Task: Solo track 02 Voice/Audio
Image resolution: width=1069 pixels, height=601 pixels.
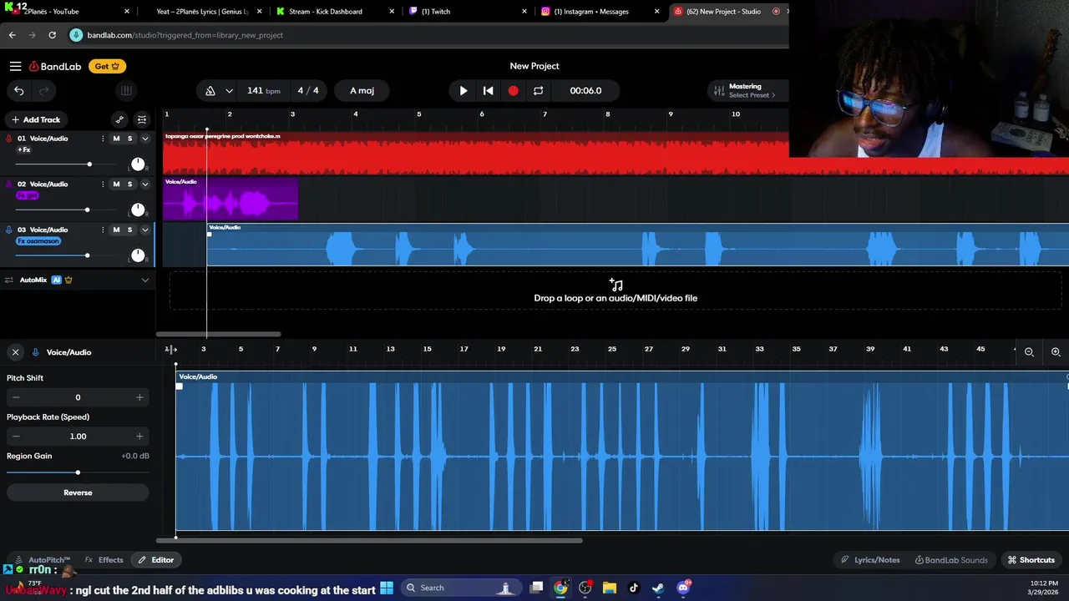Action: click(129, 184)
